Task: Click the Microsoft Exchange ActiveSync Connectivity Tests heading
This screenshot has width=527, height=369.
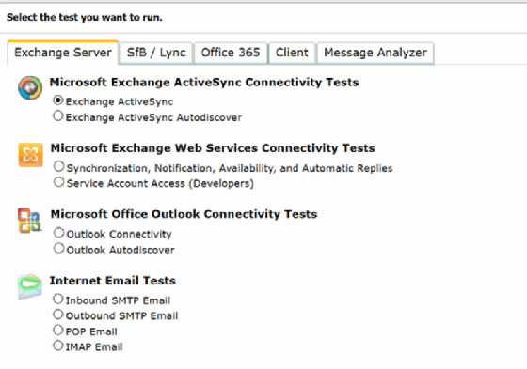Action: 204,83
